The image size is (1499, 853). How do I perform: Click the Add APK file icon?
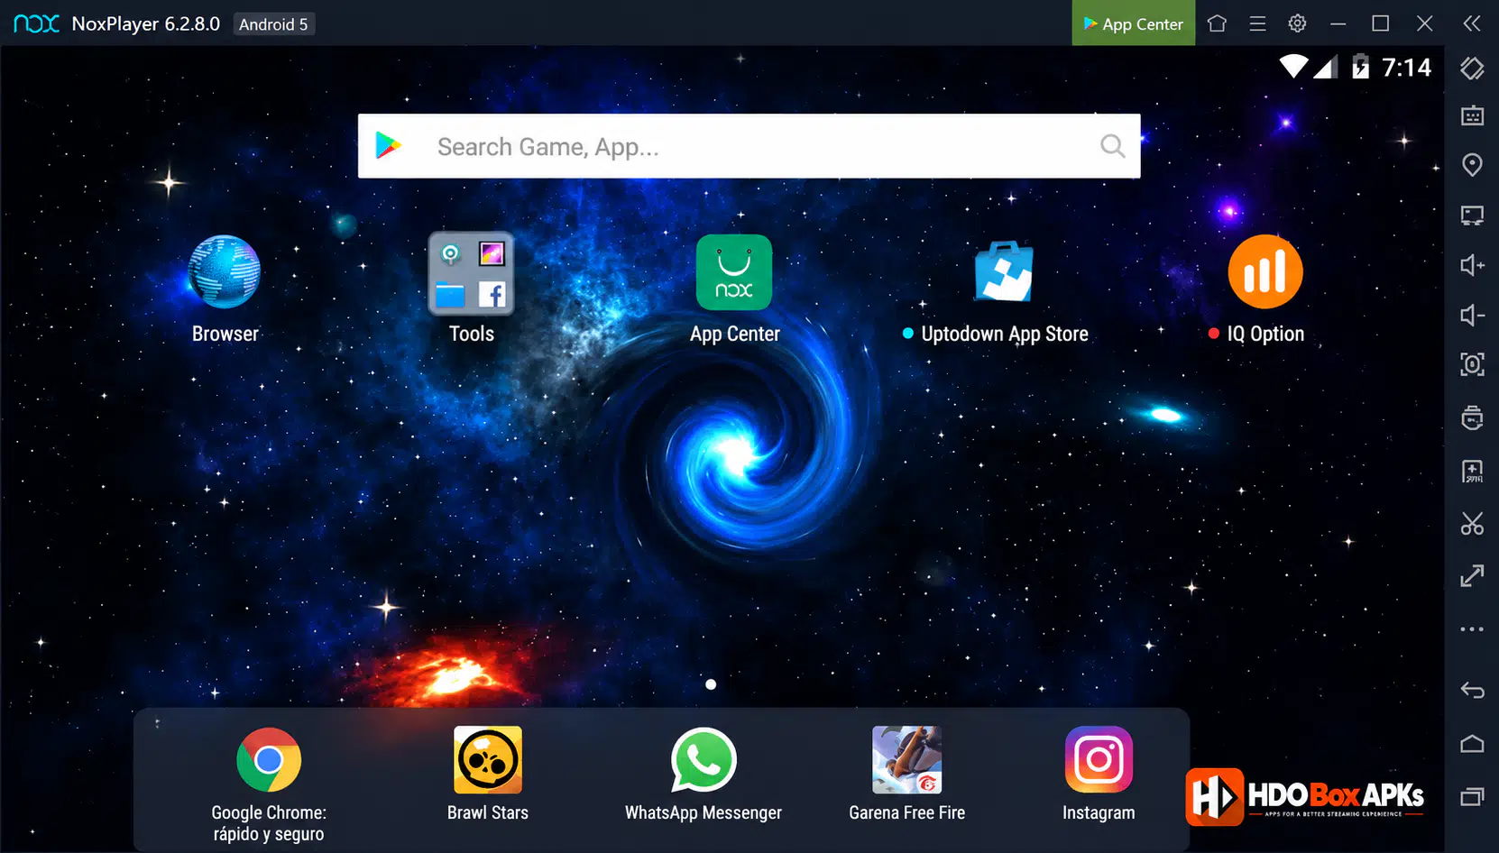1472,472
